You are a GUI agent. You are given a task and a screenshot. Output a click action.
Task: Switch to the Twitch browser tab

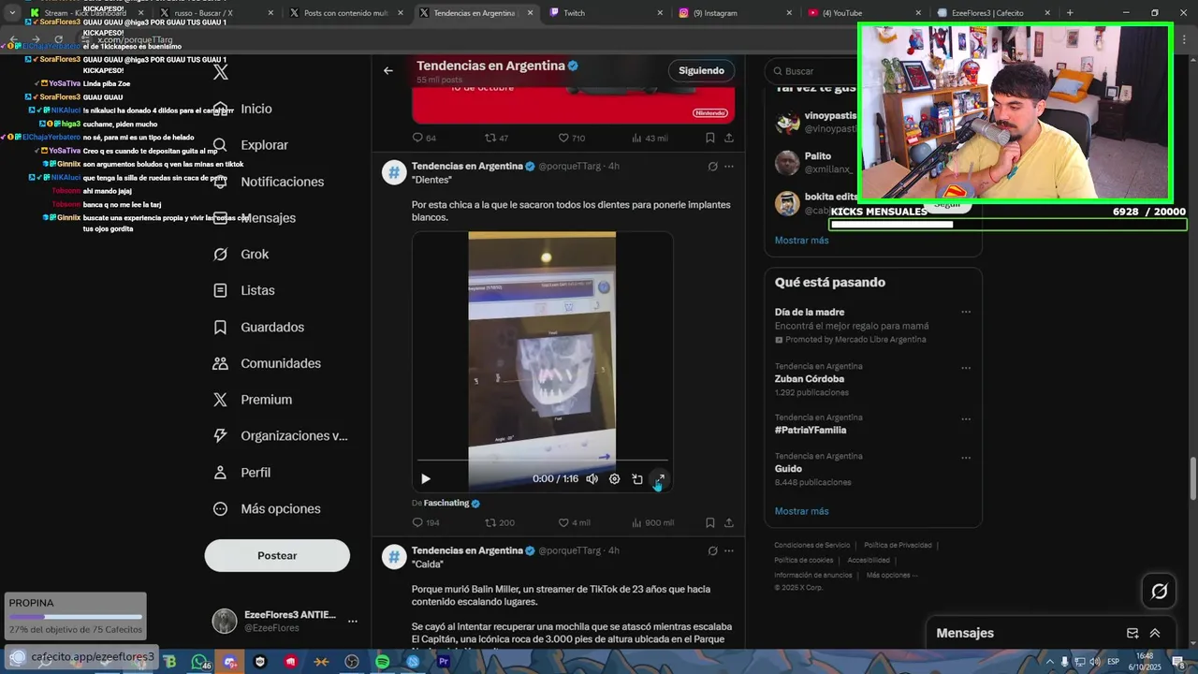coord(606,13)
